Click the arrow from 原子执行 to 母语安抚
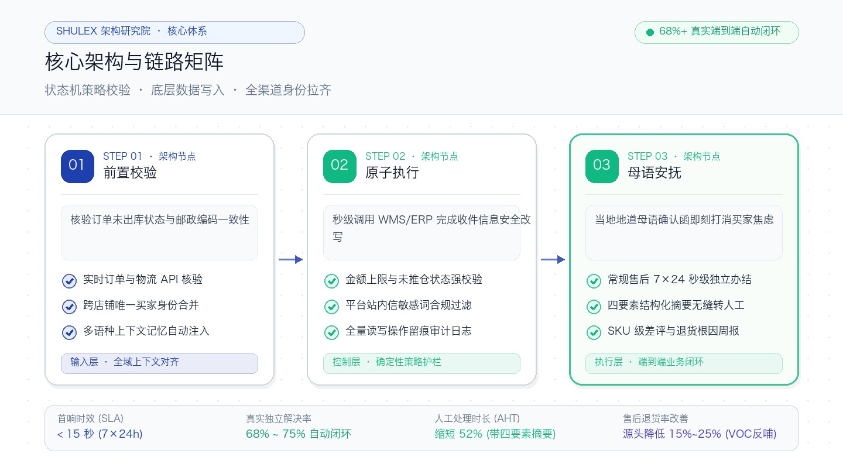 553,259
